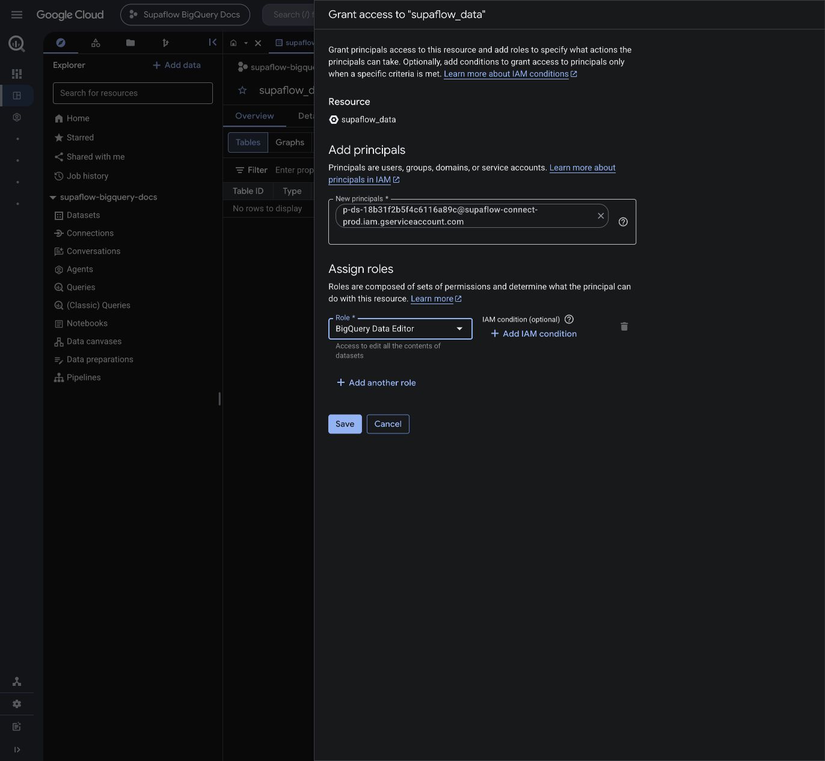This screenshot has width=825, height=761.
Task: Select Agents in project tree
Action: tap(73, 269)
